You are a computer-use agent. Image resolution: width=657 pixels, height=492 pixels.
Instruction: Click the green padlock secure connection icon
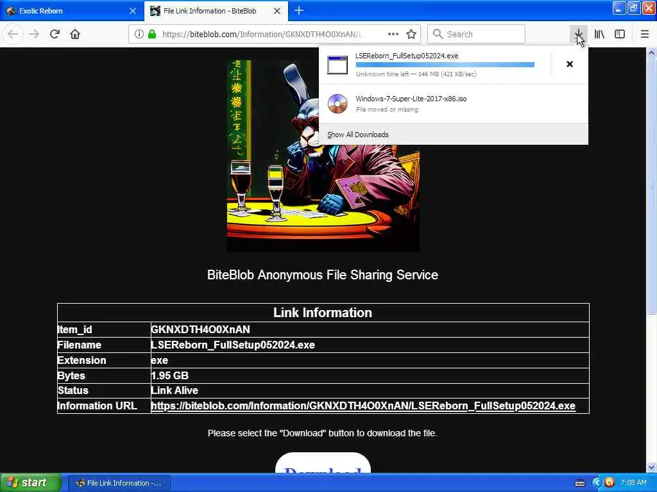pos(152,35)
